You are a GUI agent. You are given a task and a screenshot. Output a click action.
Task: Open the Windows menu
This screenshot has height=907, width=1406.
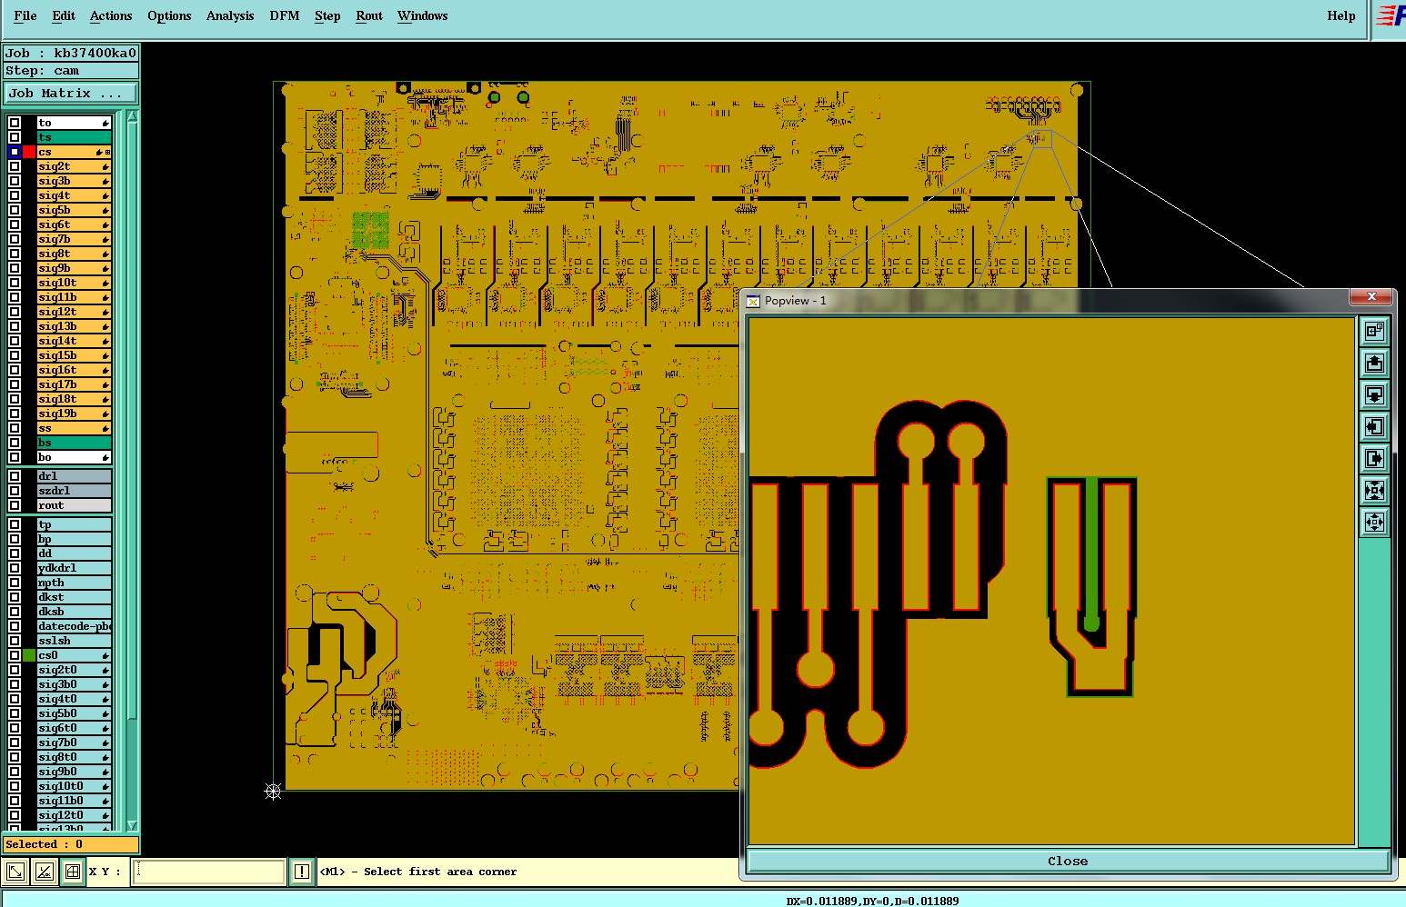(x=423, y=15)
